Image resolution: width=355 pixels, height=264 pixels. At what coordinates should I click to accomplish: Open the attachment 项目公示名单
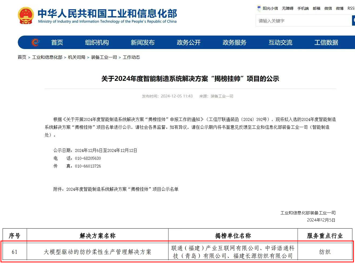[116, 189]
